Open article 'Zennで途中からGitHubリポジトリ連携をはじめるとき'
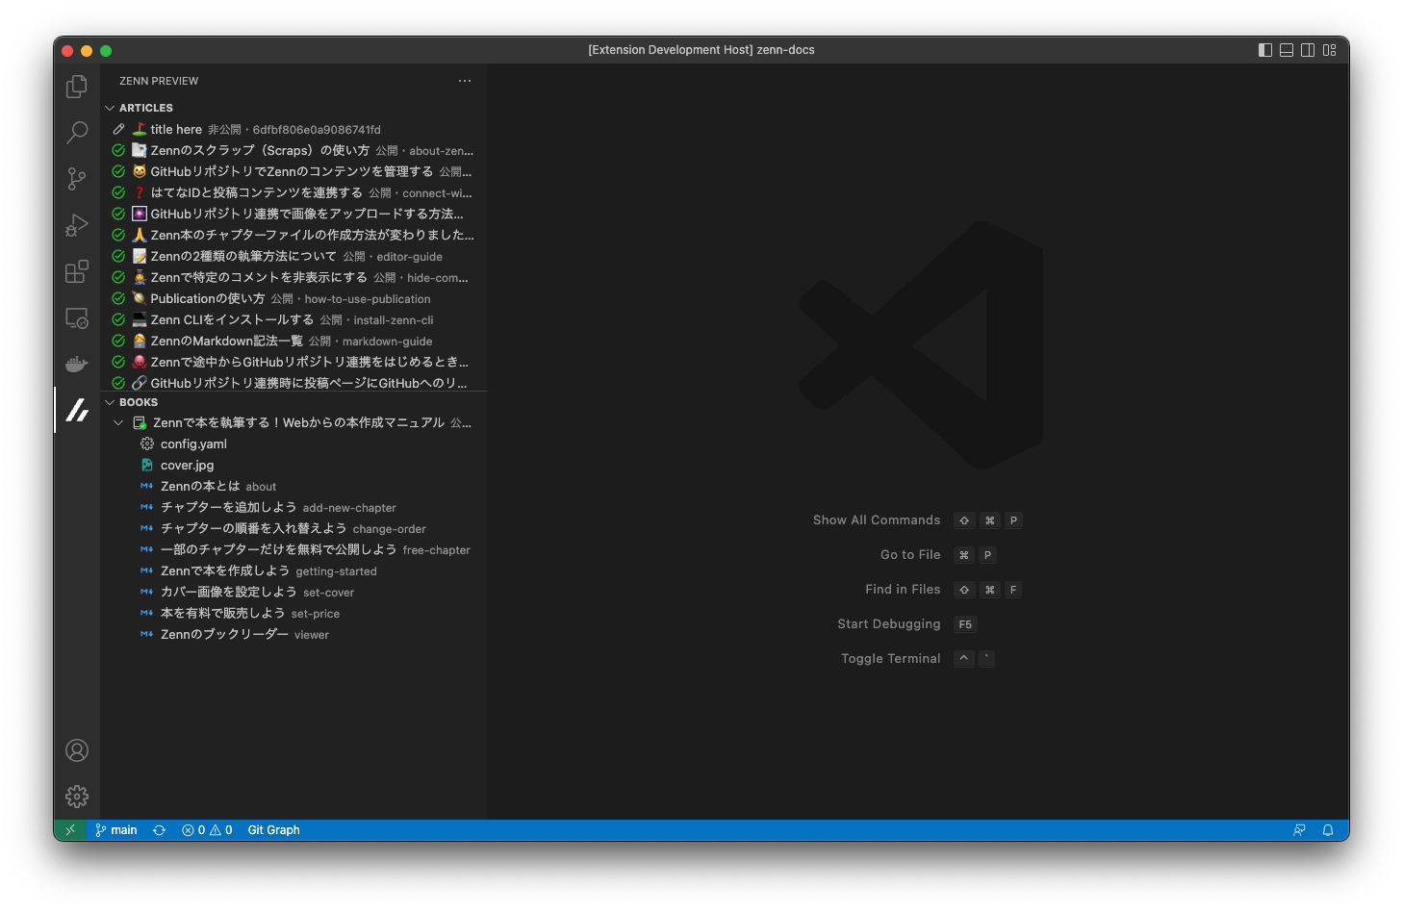 293,362
